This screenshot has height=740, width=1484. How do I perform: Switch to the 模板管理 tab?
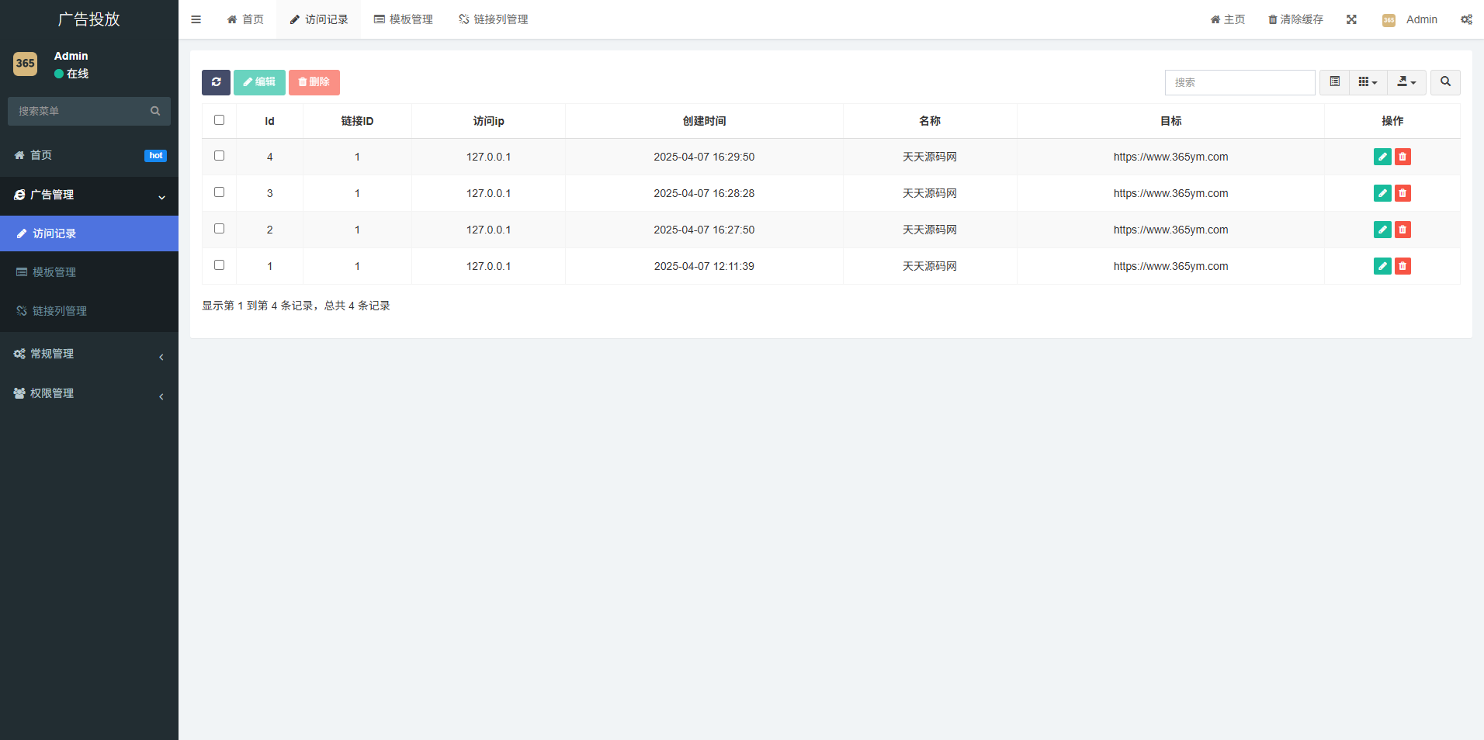pos(404,19)
